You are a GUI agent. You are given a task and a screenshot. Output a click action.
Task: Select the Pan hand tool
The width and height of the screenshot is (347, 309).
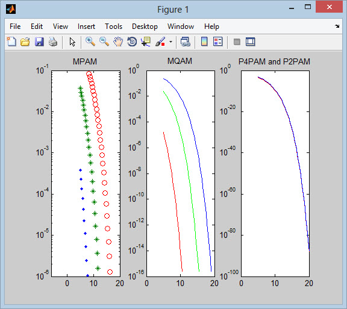[x=118, y=42]
